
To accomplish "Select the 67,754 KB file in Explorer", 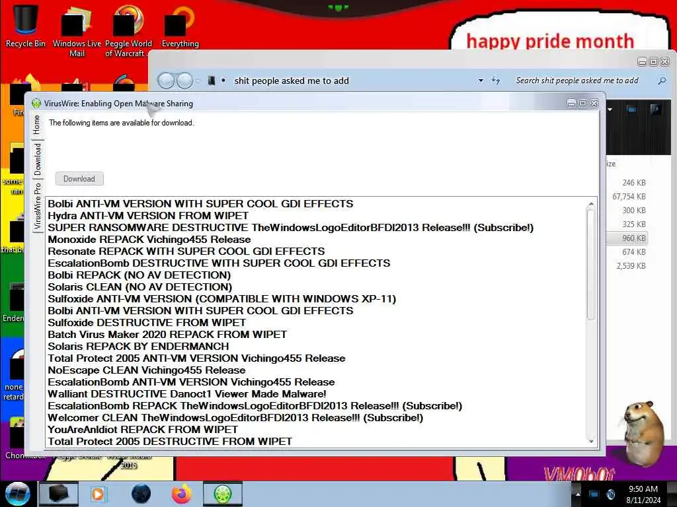I will click(x=628, y=197).
